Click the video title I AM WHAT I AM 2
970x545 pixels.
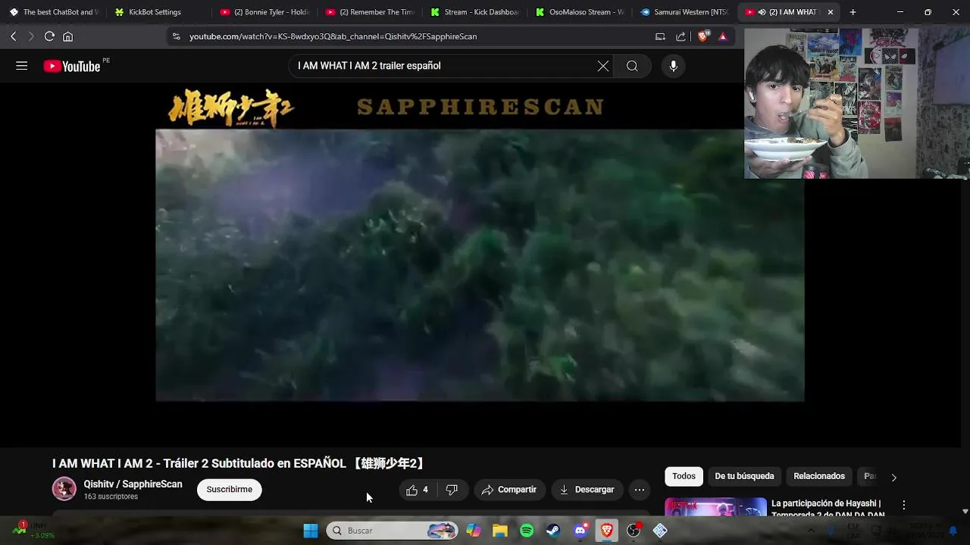tap(239, 463)
